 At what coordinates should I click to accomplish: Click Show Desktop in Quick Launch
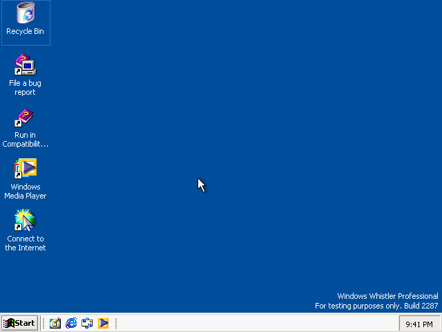pos(55,323)
